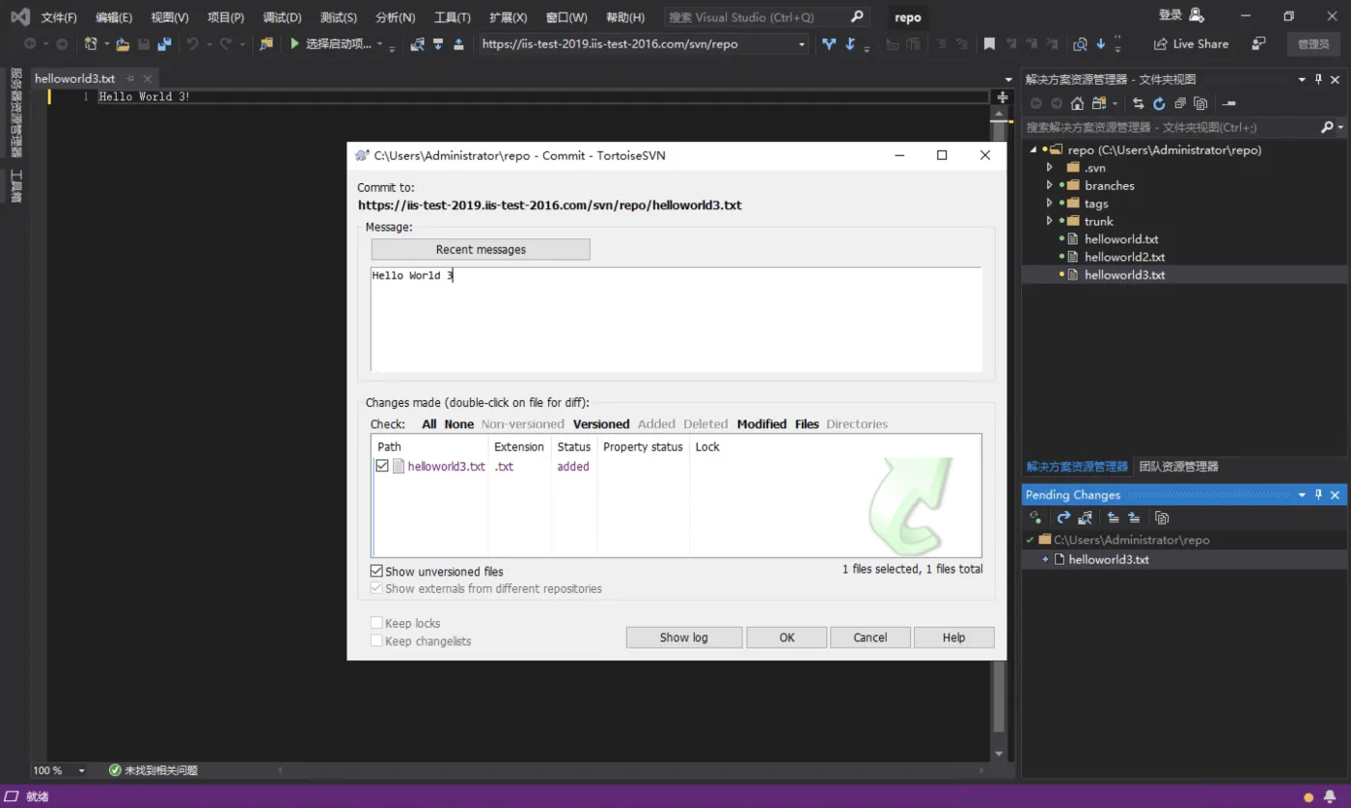Click OK to commit
1351x808 pixels.
click(x=787, y=637)
